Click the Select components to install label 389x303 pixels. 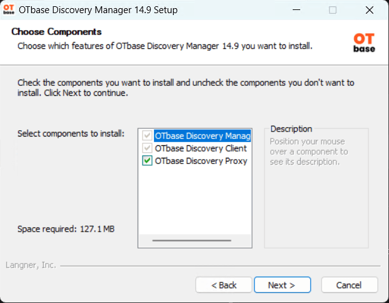click(x=71, y=133)
